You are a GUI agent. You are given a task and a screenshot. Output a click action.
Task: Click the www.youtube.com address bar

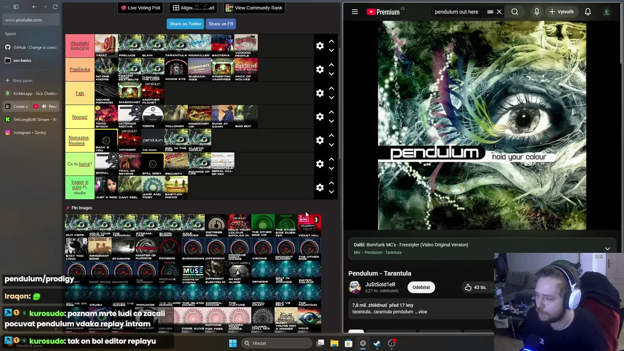pyautogui.click(x=31, y=20)
